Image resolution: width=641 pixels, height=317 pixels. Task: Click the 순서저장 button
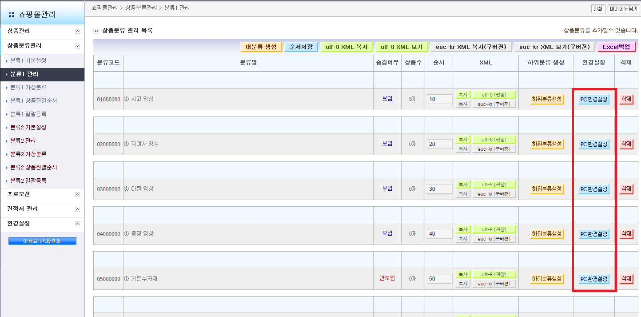pos(301,47)
